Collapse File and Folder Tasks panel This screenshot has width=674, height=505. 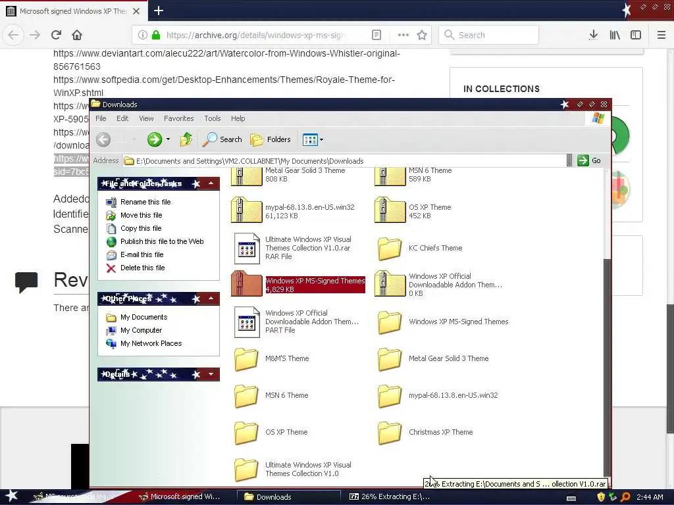click(211, 183)
